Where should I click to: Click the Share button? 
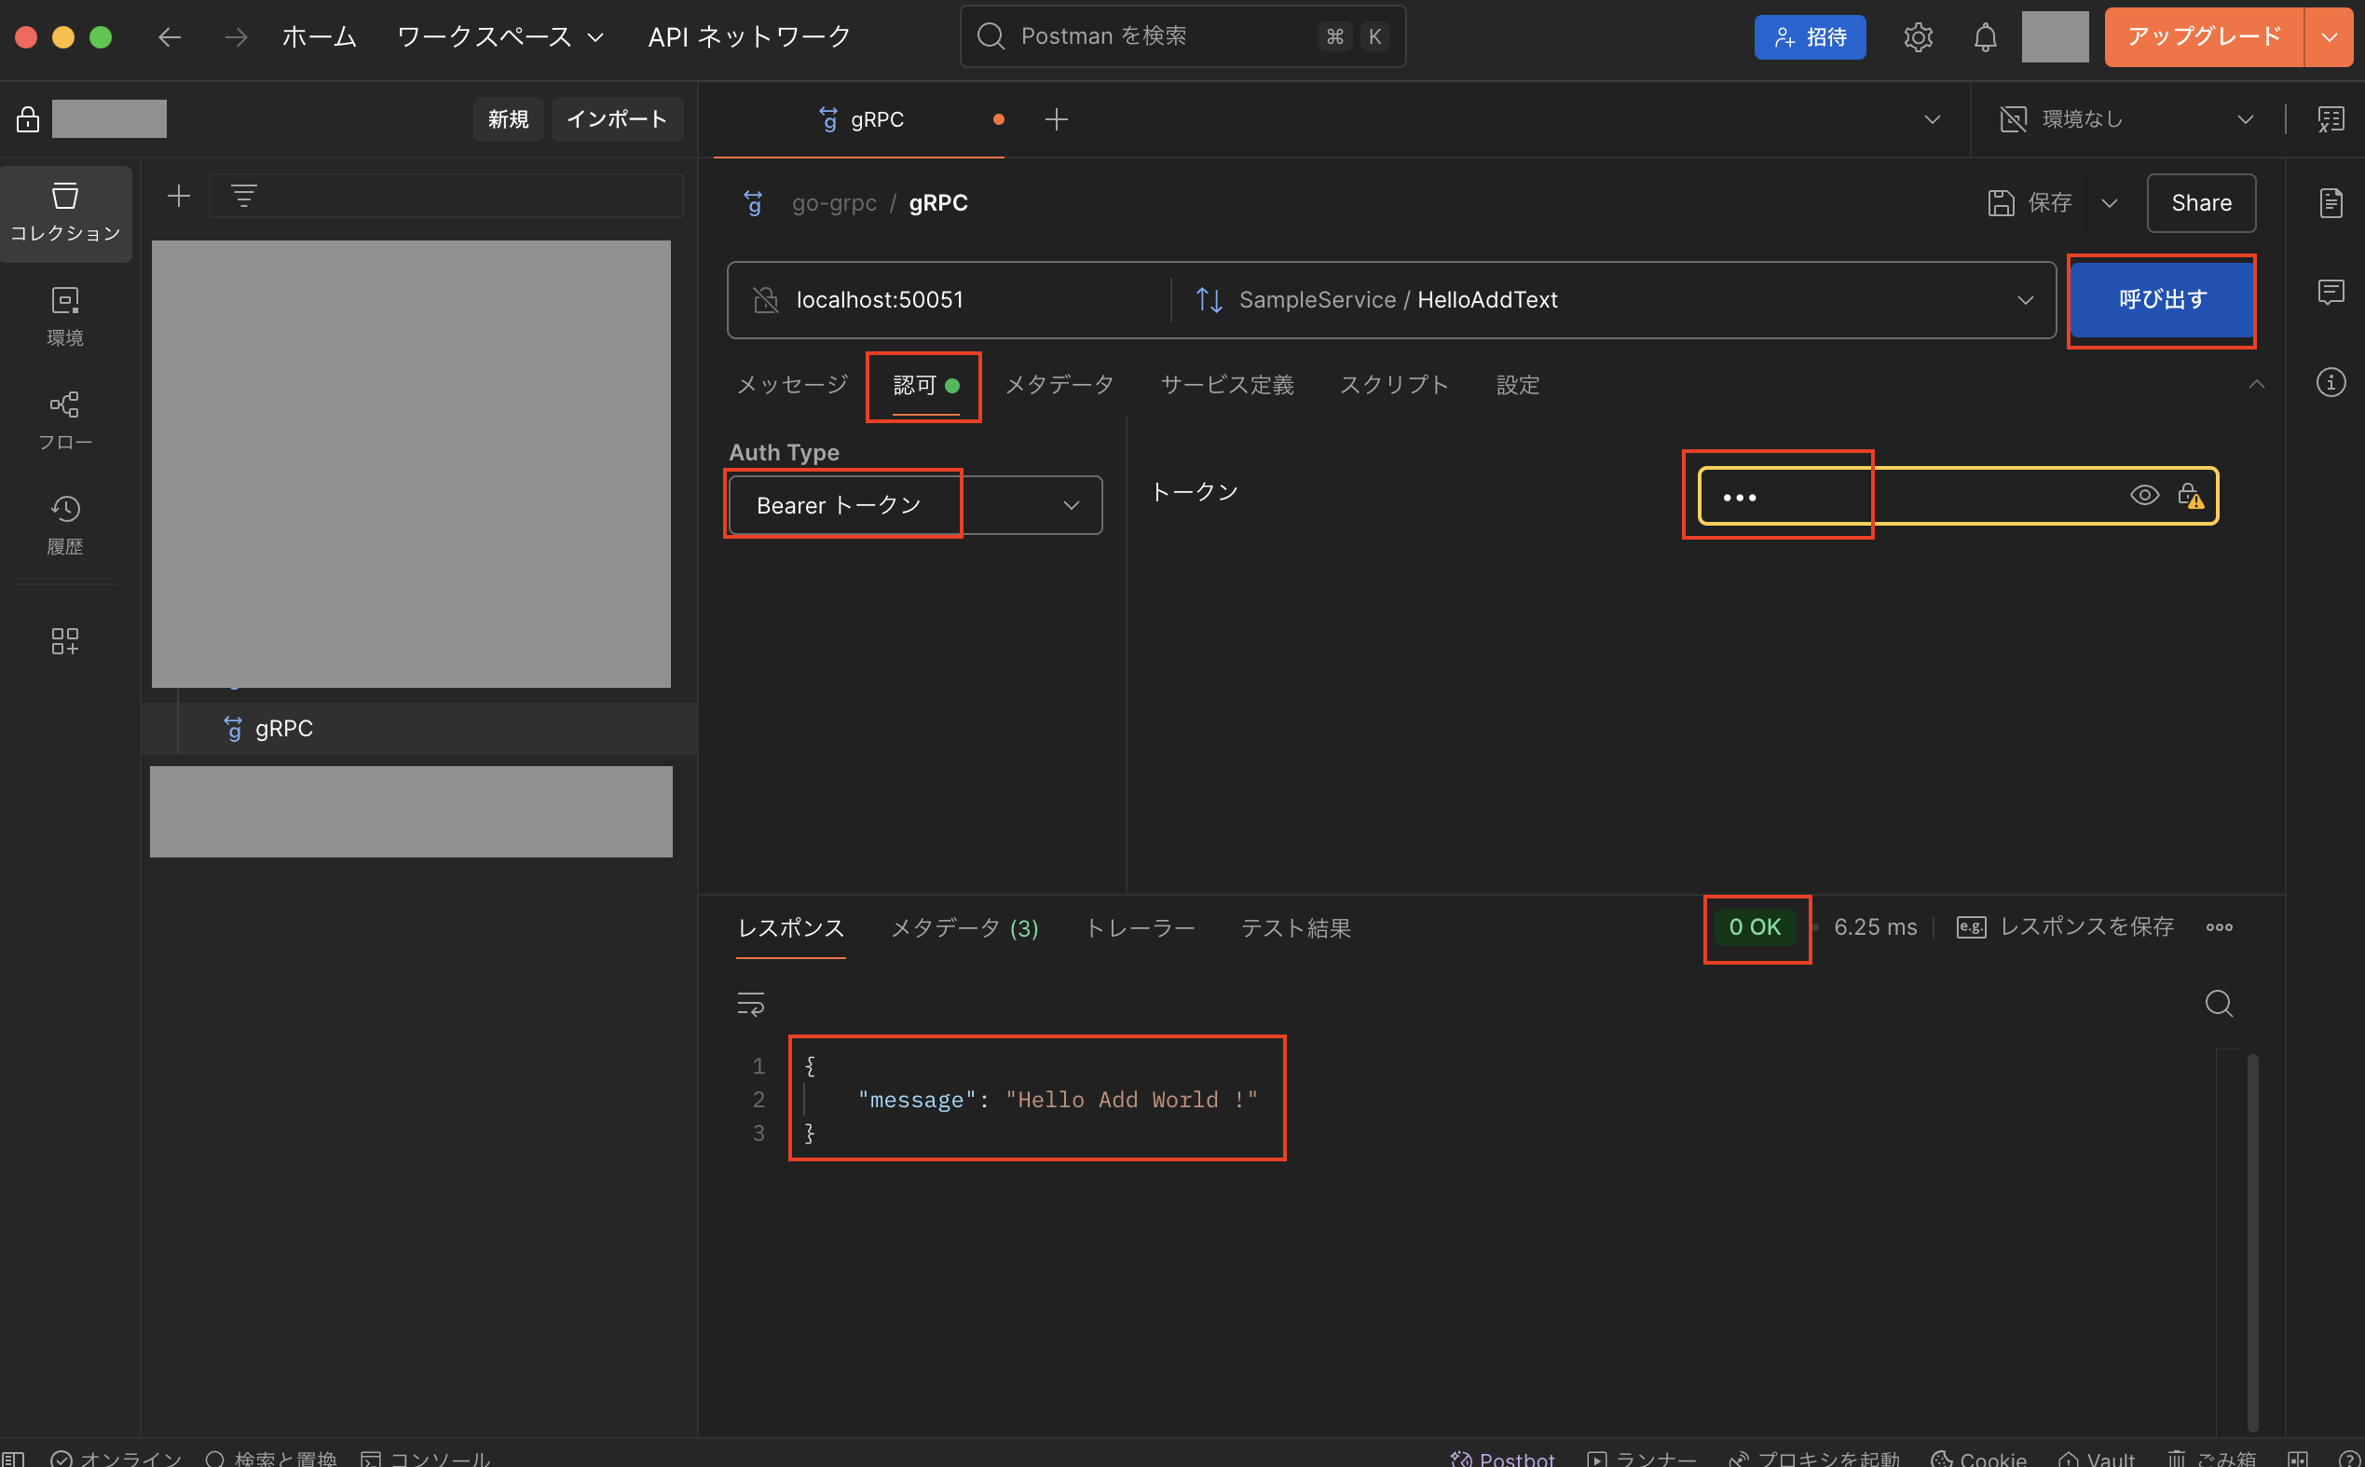click(2200, 203)
